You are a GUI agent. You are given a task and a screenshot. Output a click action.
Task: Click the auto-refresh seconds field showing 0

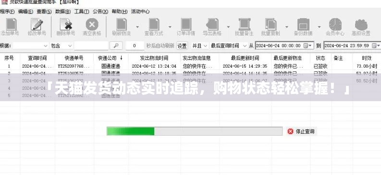(x=135, y=46)
